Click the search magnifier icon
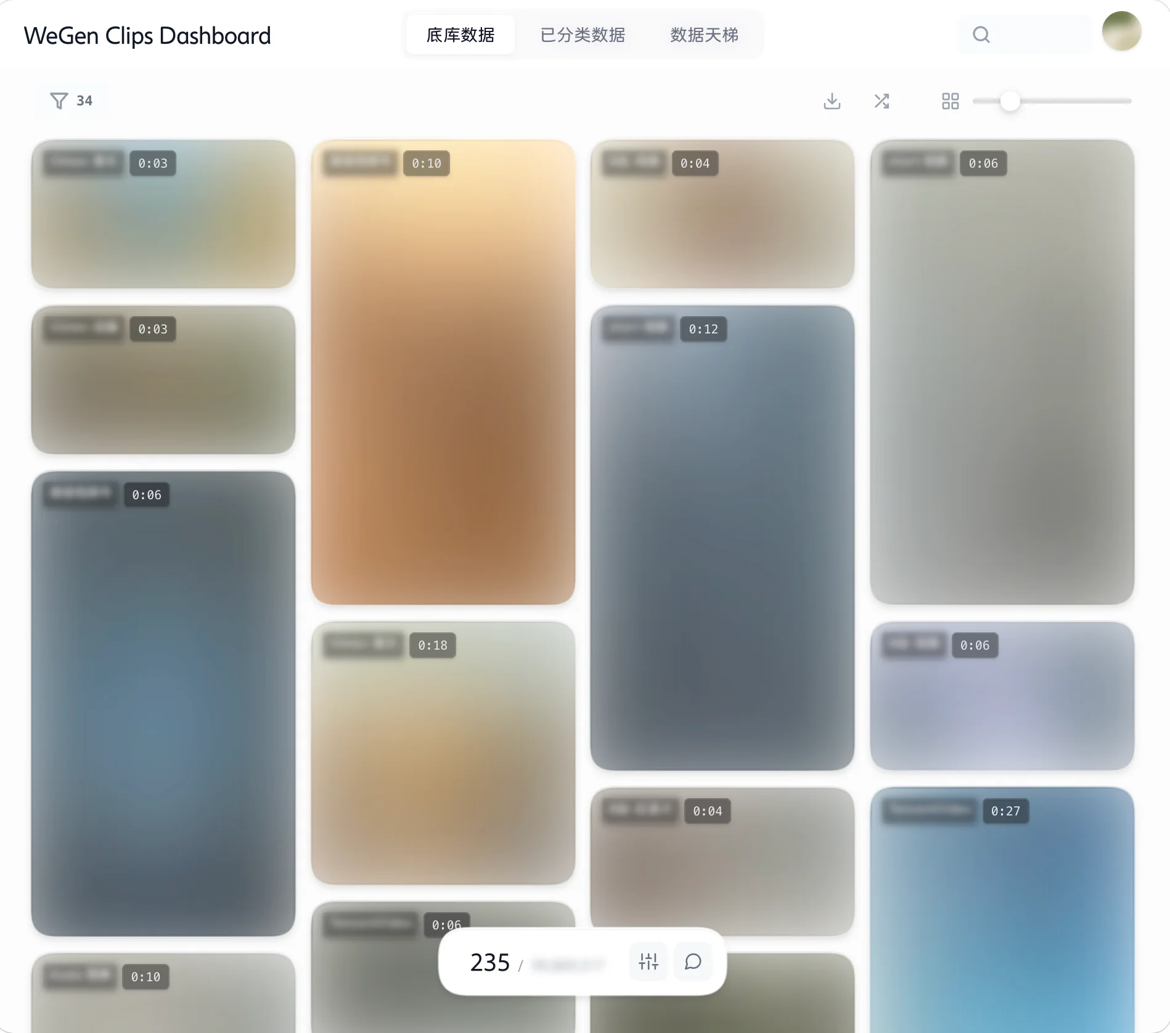Image resolution: width=1170 pixels, height=1033 pixels. coord(981,35)
